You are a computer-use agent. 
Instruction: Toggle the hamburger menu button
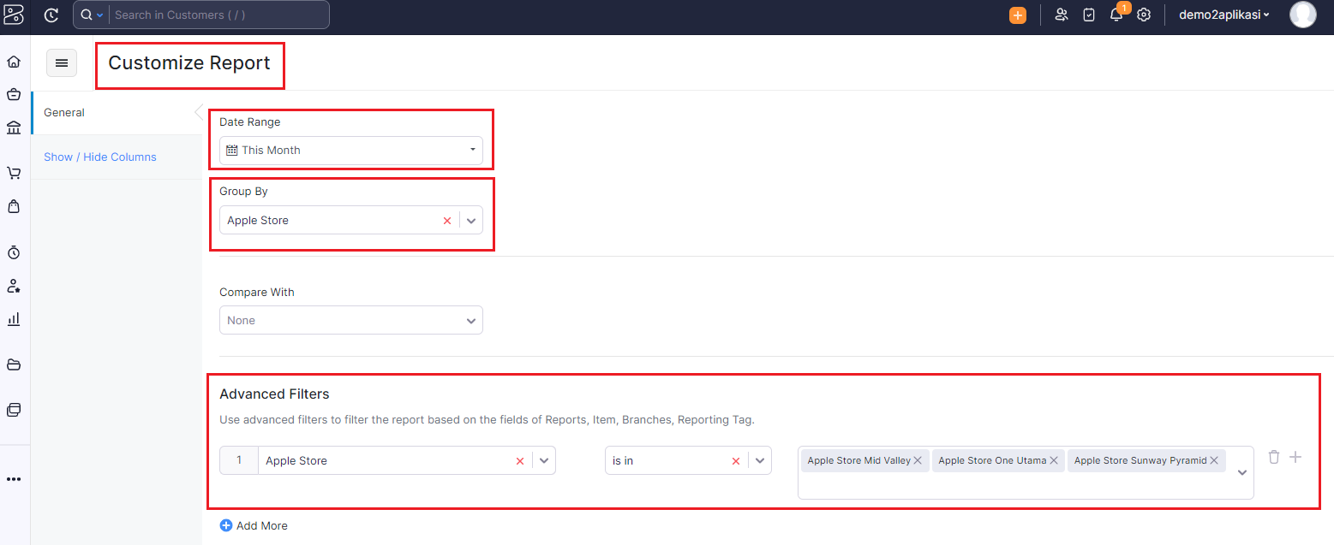[62, 62]
